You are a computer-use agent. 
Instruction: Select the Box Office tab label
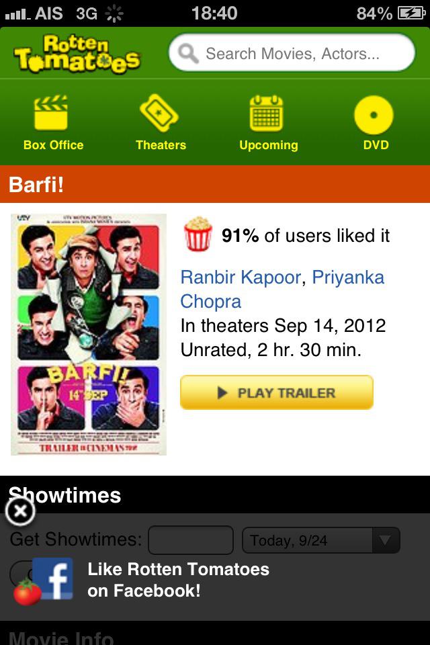(54, 145)
